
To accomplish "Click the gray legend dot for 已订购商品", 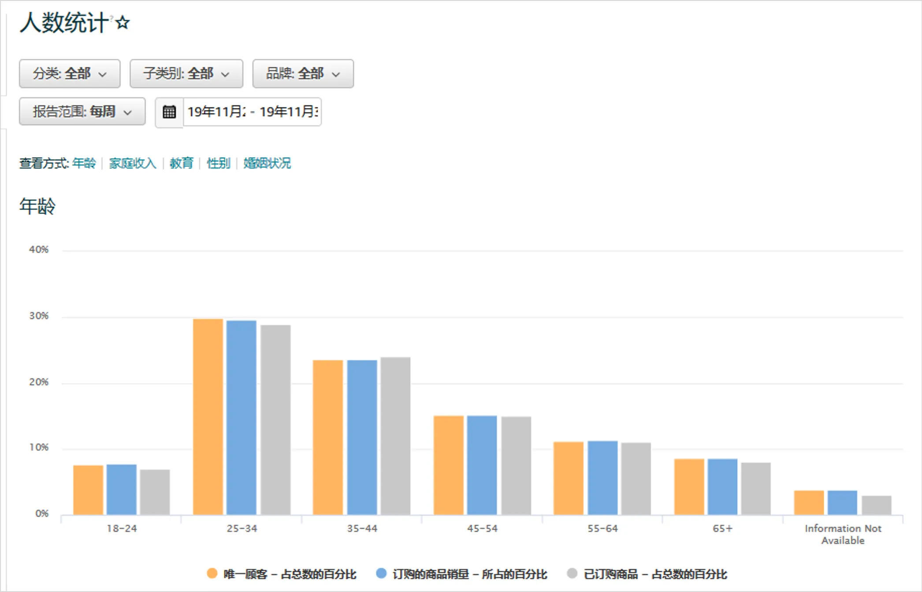I will pos(571,574).
